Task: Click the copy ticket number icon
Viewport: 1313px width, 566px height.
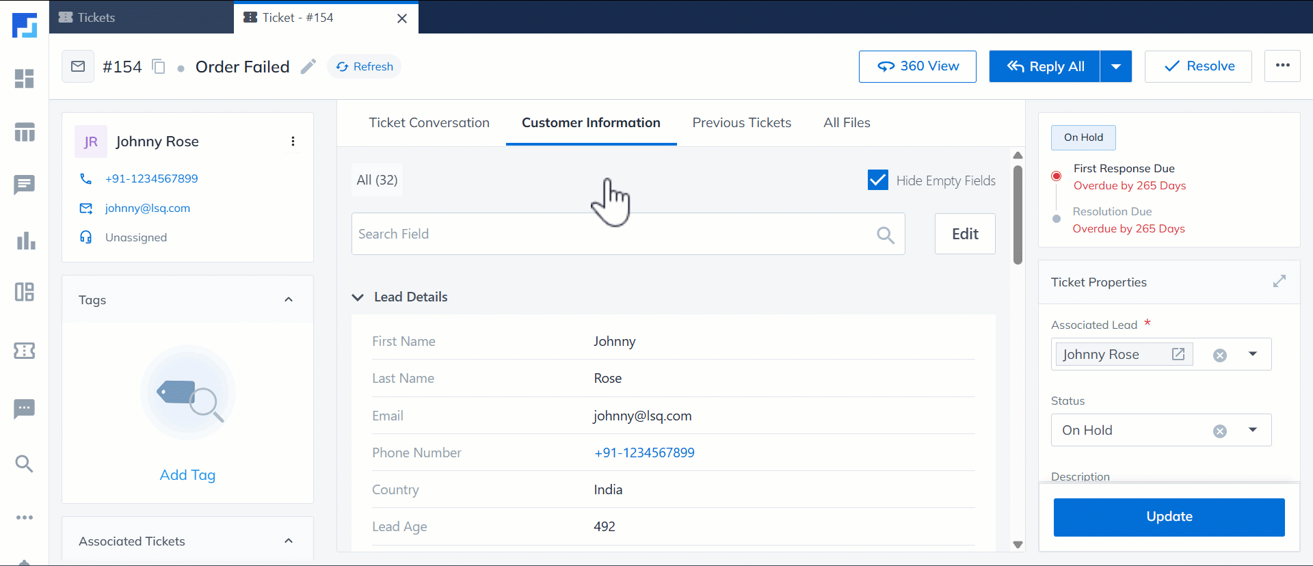Action: point(159,66)
